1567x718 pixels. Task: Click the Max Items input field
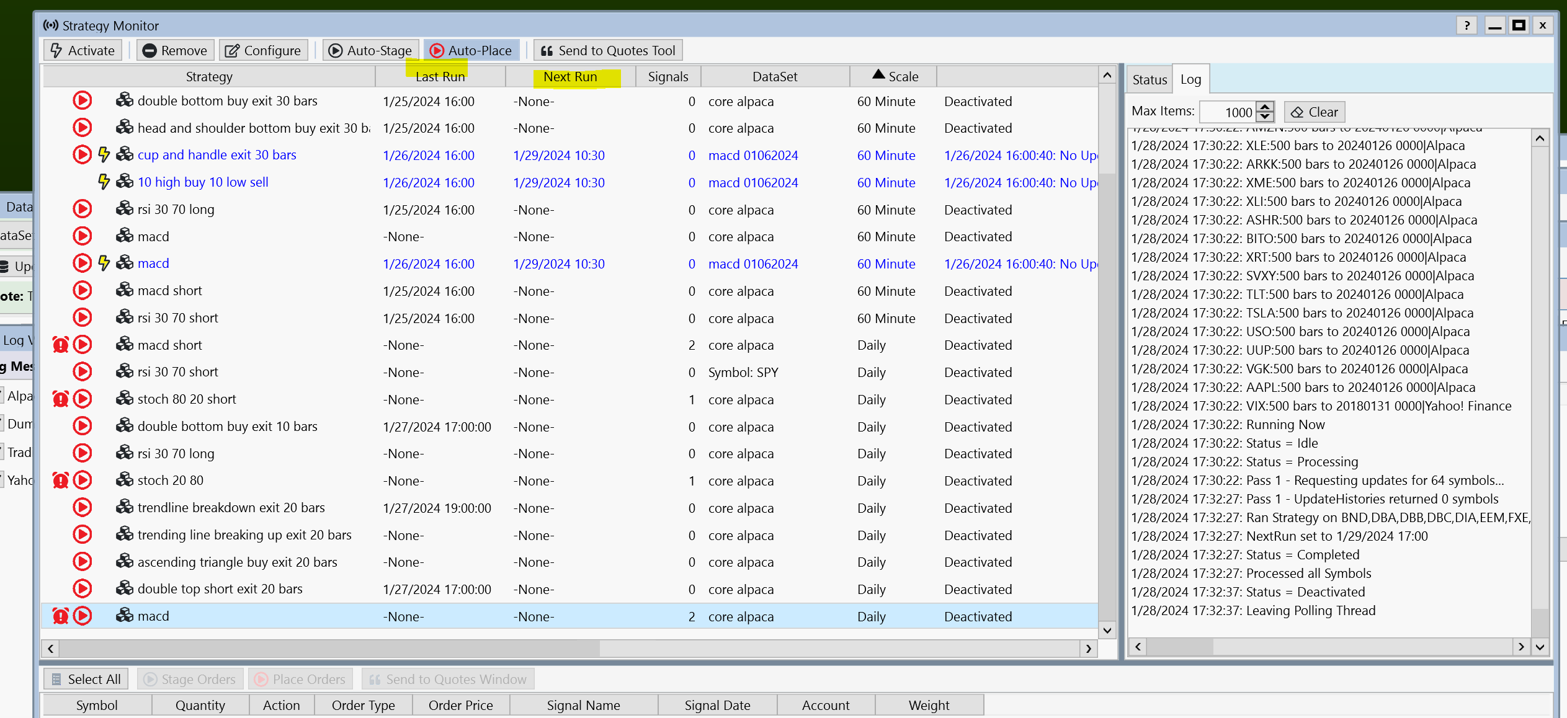click(1226, 112)
